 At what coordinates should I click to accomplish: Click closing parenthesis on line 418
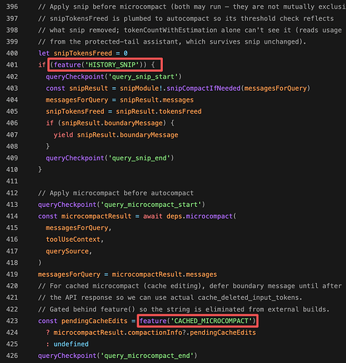click(x=40, y=263)
